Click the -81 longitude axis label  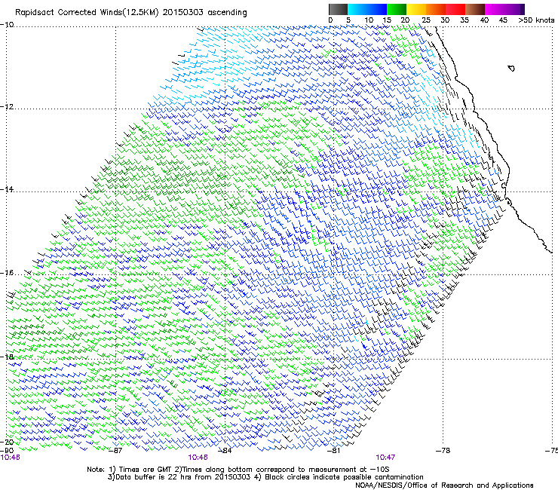[333, 451]
